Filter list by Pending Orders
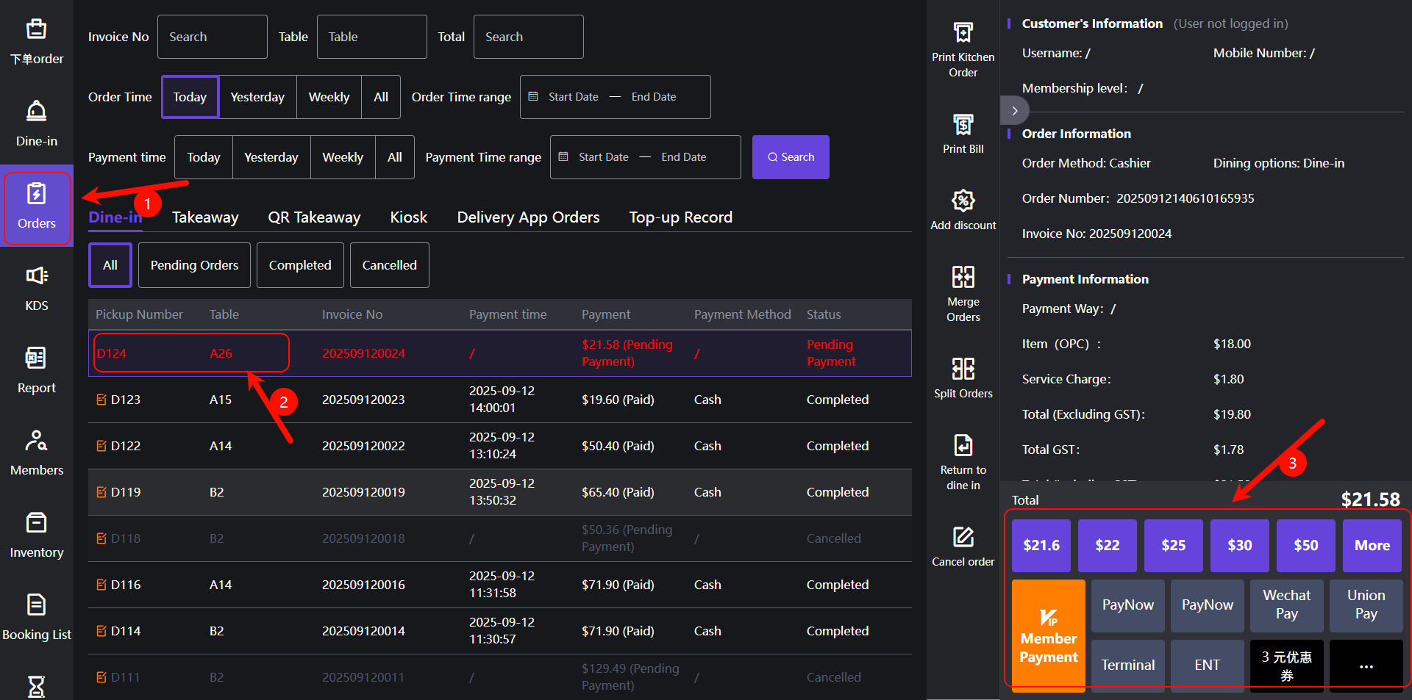The width and height of the screenshot is (1412, 700). click(x=194, y=265)
